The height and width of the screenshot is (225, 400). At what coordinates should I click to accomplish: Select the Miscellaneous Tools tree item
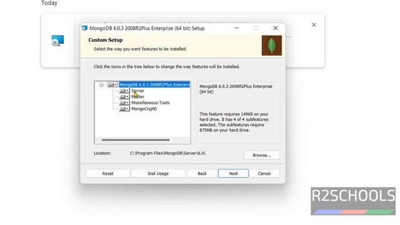coord(151,102)
